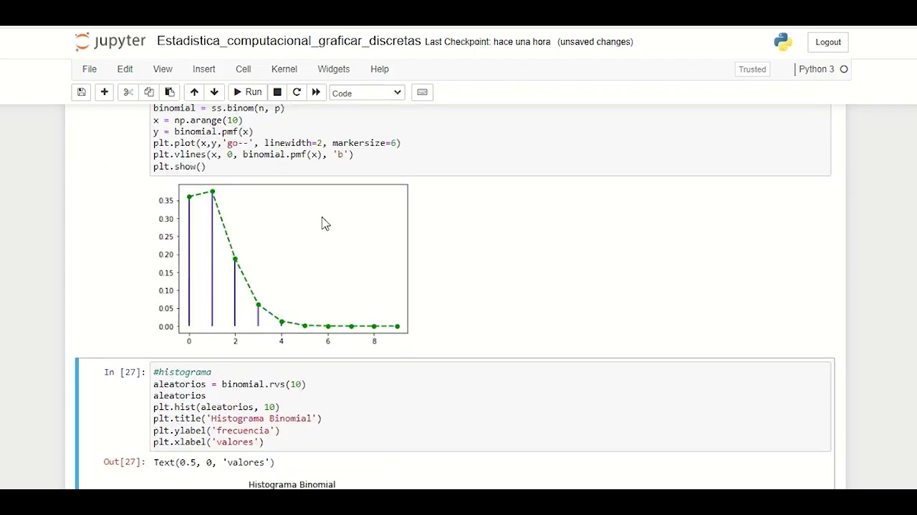Click into the #histograma code cell
This screenshot has height=515, width=917.
(490, 407)
